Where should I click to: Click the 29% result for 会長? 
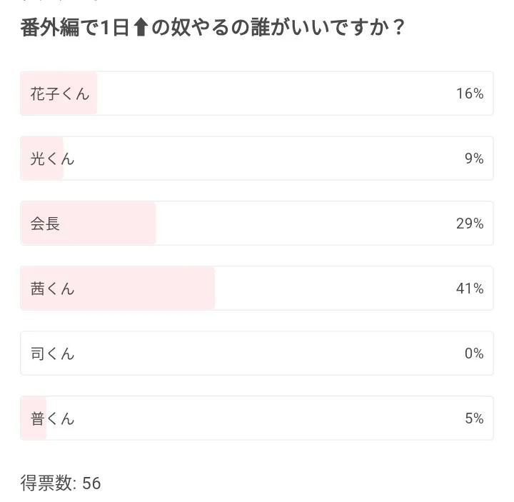(x=470, y=224)
